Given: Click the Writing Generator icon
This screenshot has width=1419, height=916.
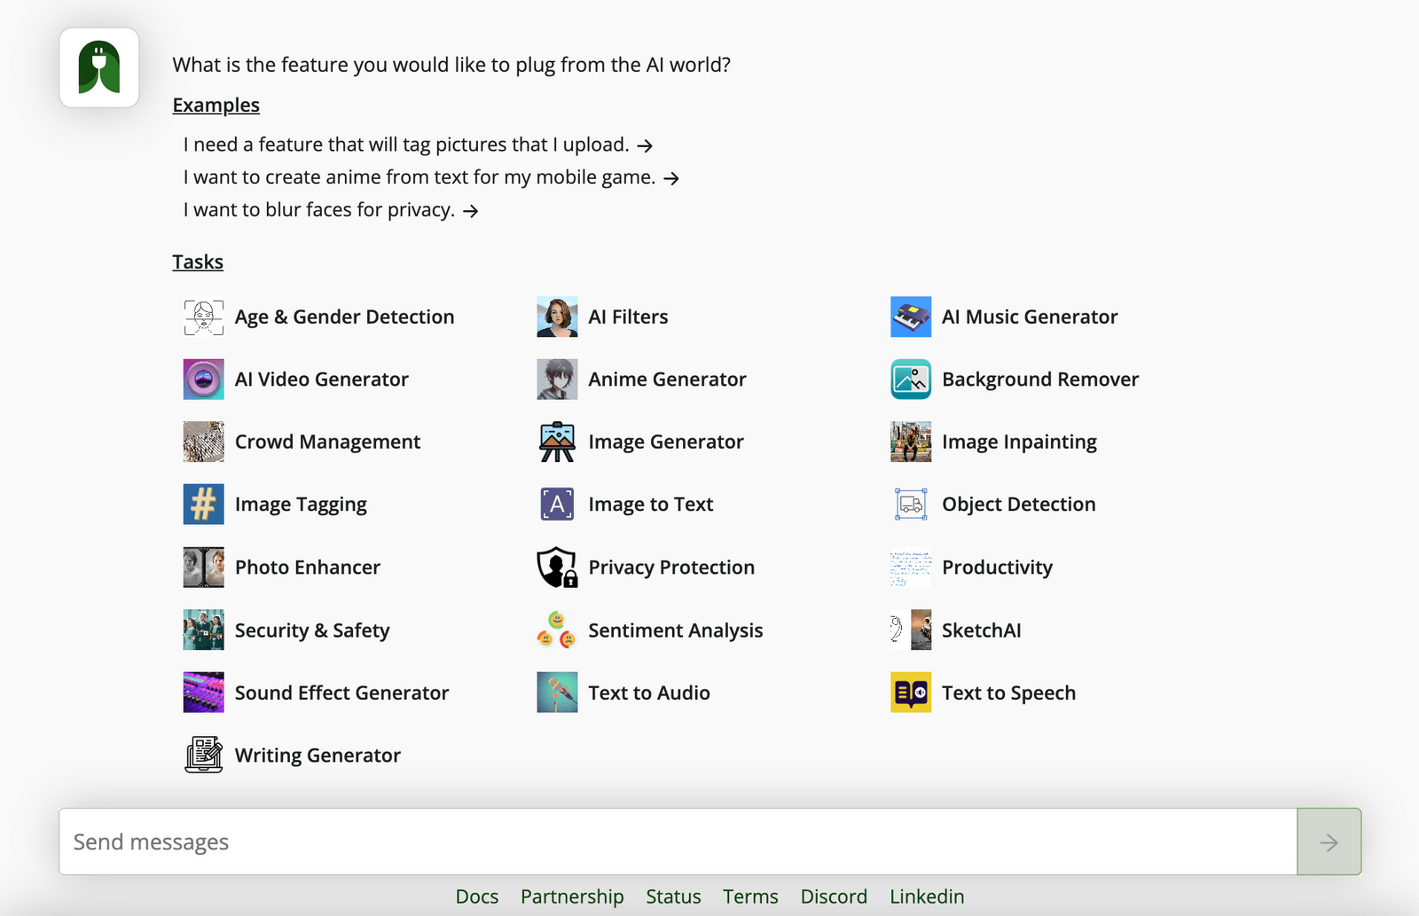Looking at the screenshot, I should pyautogui.click(x=203, y=755).
